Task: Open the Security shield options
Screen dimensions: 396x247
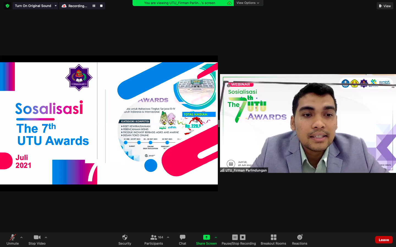Action: tap(125, 239)
